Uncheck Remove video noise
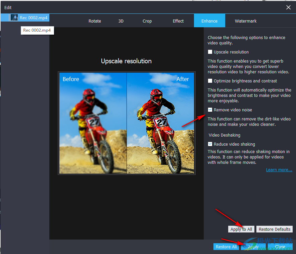This screenshot has width=296, height=254. pyautogui.click(x=210, y=110)
